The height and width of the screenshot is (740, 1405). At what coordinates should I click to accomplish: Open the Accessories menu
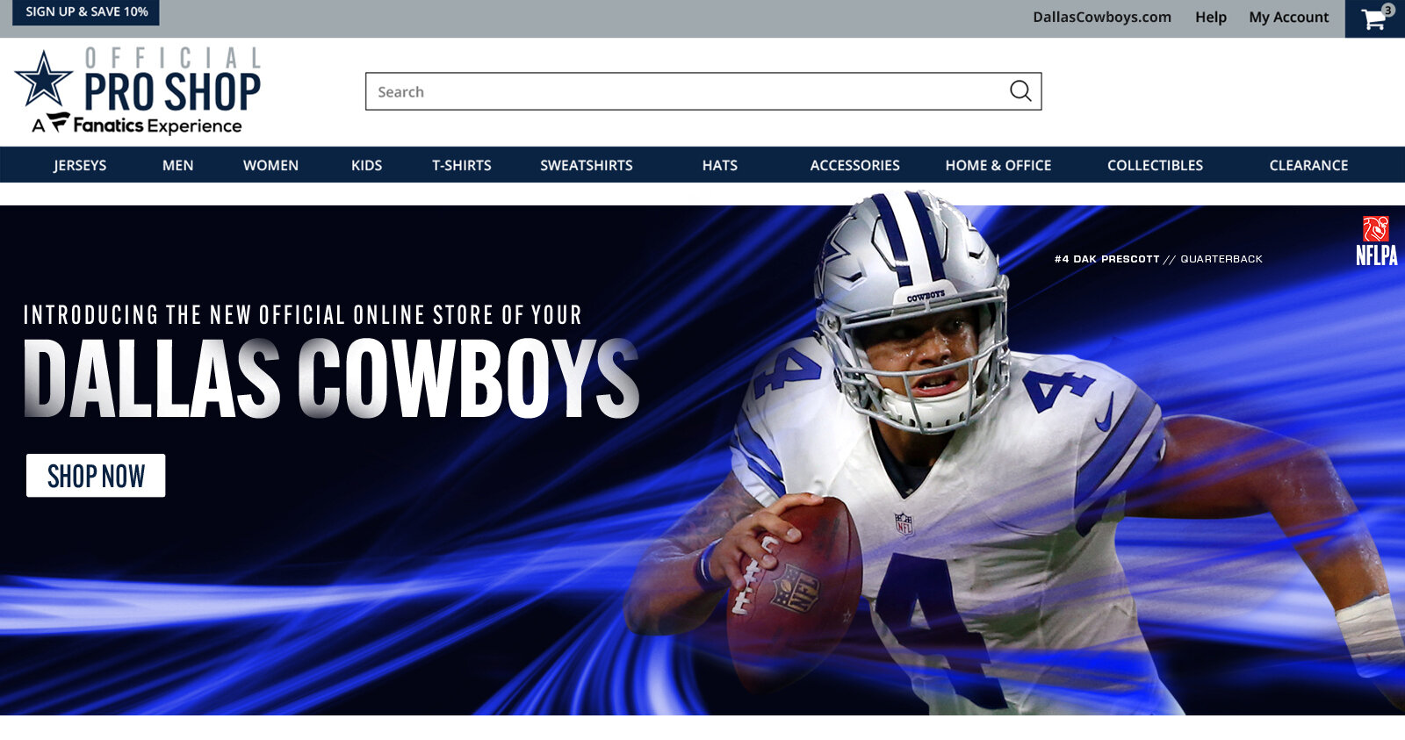click(854, 165)
